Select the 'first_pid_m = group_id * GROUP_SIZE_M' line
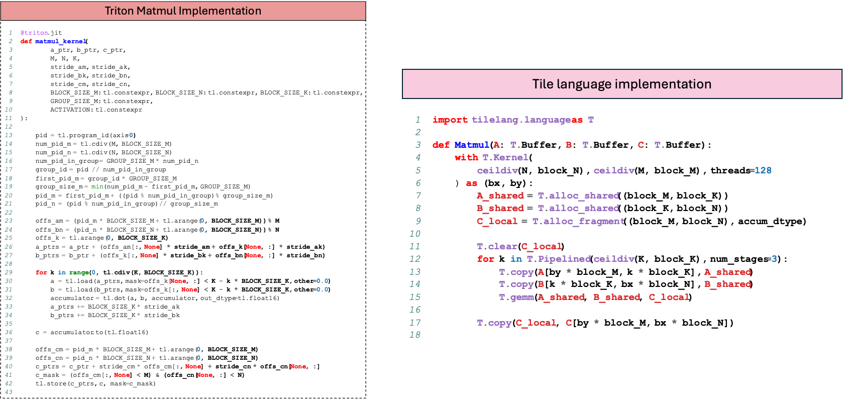 (x=106, y=178)
